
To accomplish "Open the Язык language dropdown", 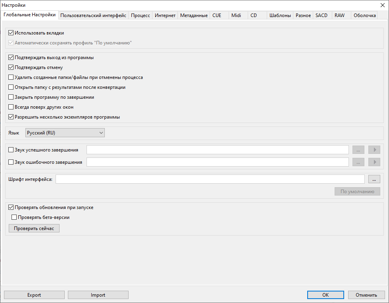I will (x=65, y=133).
